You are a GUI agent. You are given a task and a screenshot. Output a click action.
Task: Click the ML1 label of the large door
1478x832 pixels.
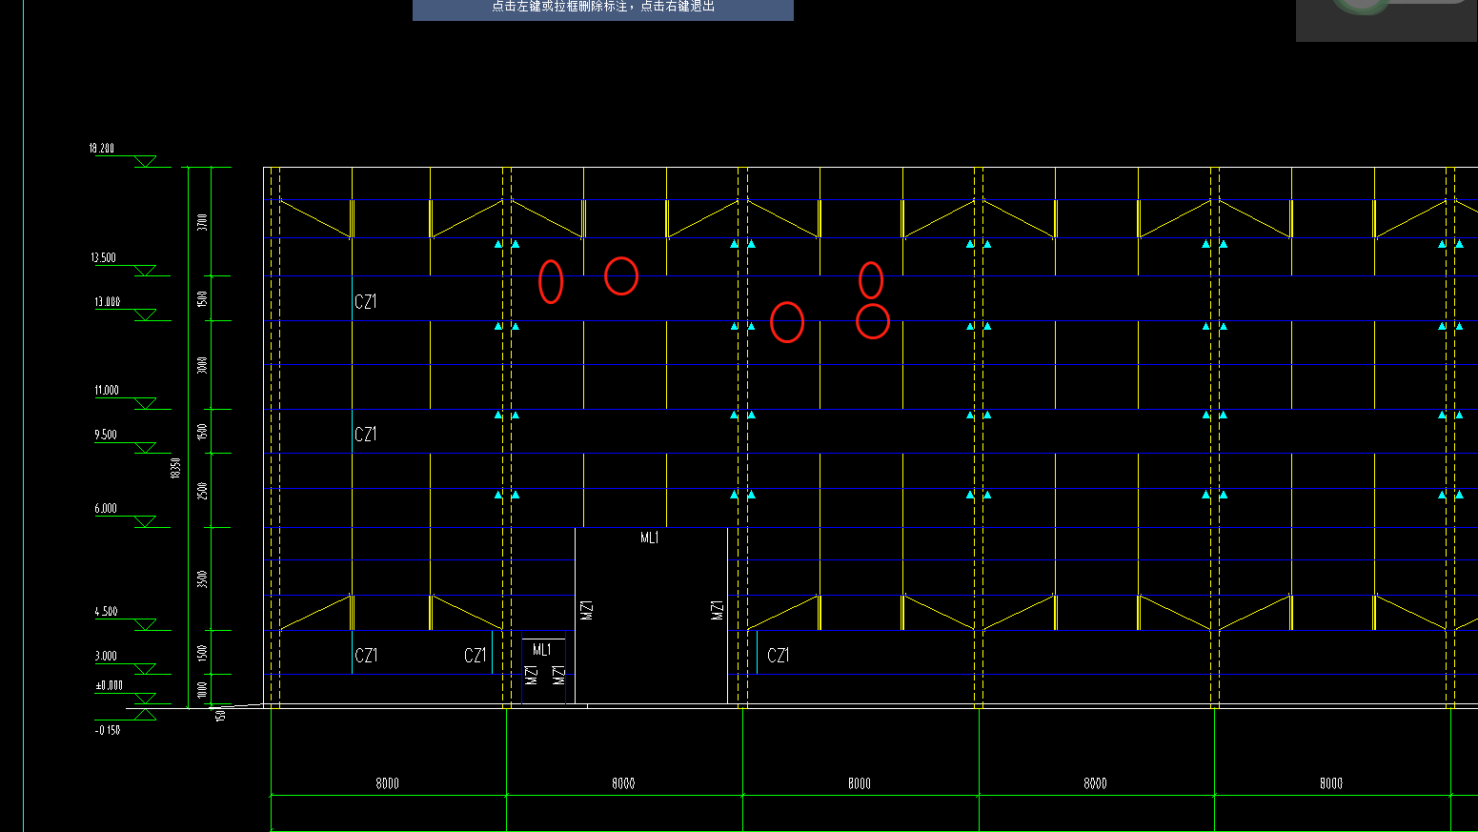(x=649, y=538)
